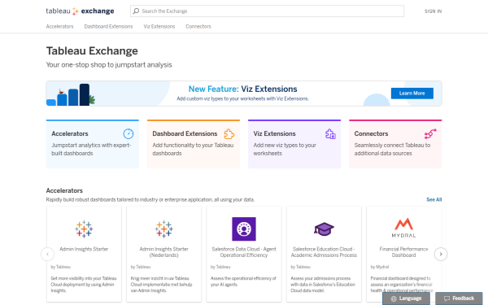Click the Salesforce Data Cloud agent icon

(244, 229)
